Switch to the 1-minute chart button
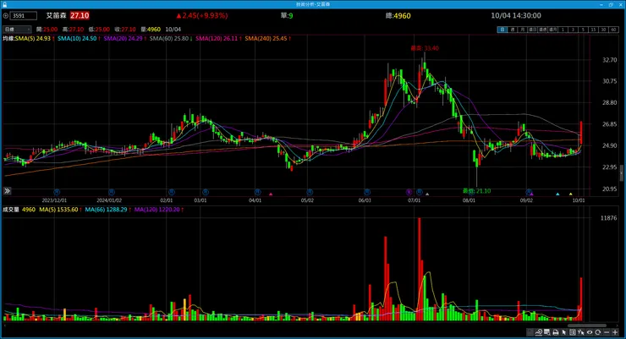Viewport: 626px width, 339px height. tap(563, 30)
